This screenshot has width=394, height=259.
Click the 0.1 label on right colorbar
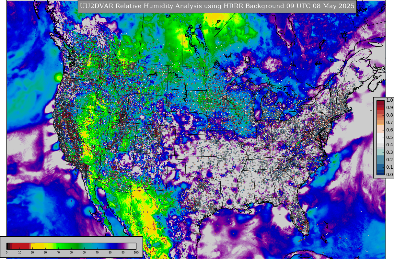pos(389,167)
